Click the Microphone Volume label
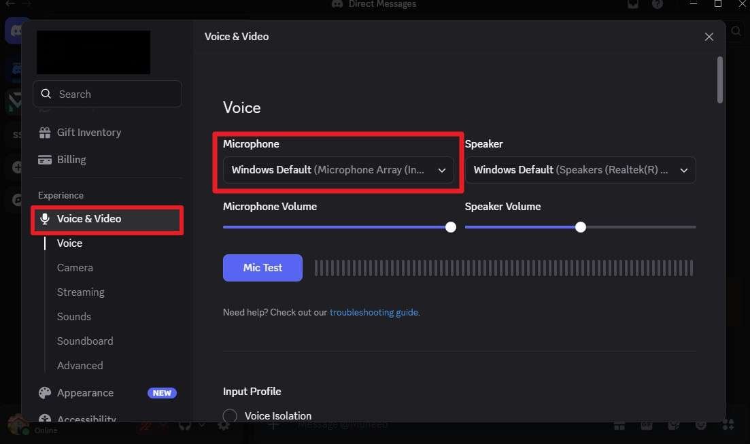Screen dimensions: 750x444 270,207
